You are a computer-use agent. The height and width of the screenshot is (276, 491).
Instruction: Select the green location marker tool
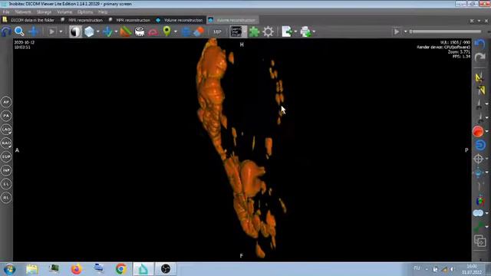tap(167, 31)
